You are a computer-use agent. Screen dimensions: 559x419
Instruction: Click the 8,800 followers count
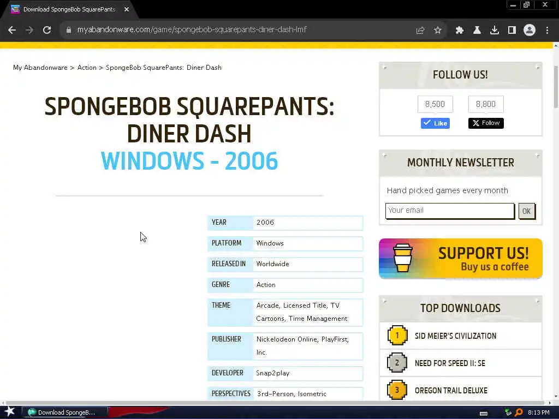pos(485,104)
